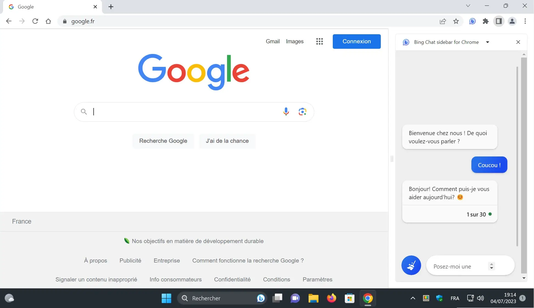
Task: Select the Google browser tab
Action: pyautogui.click(x=52, y=7)
